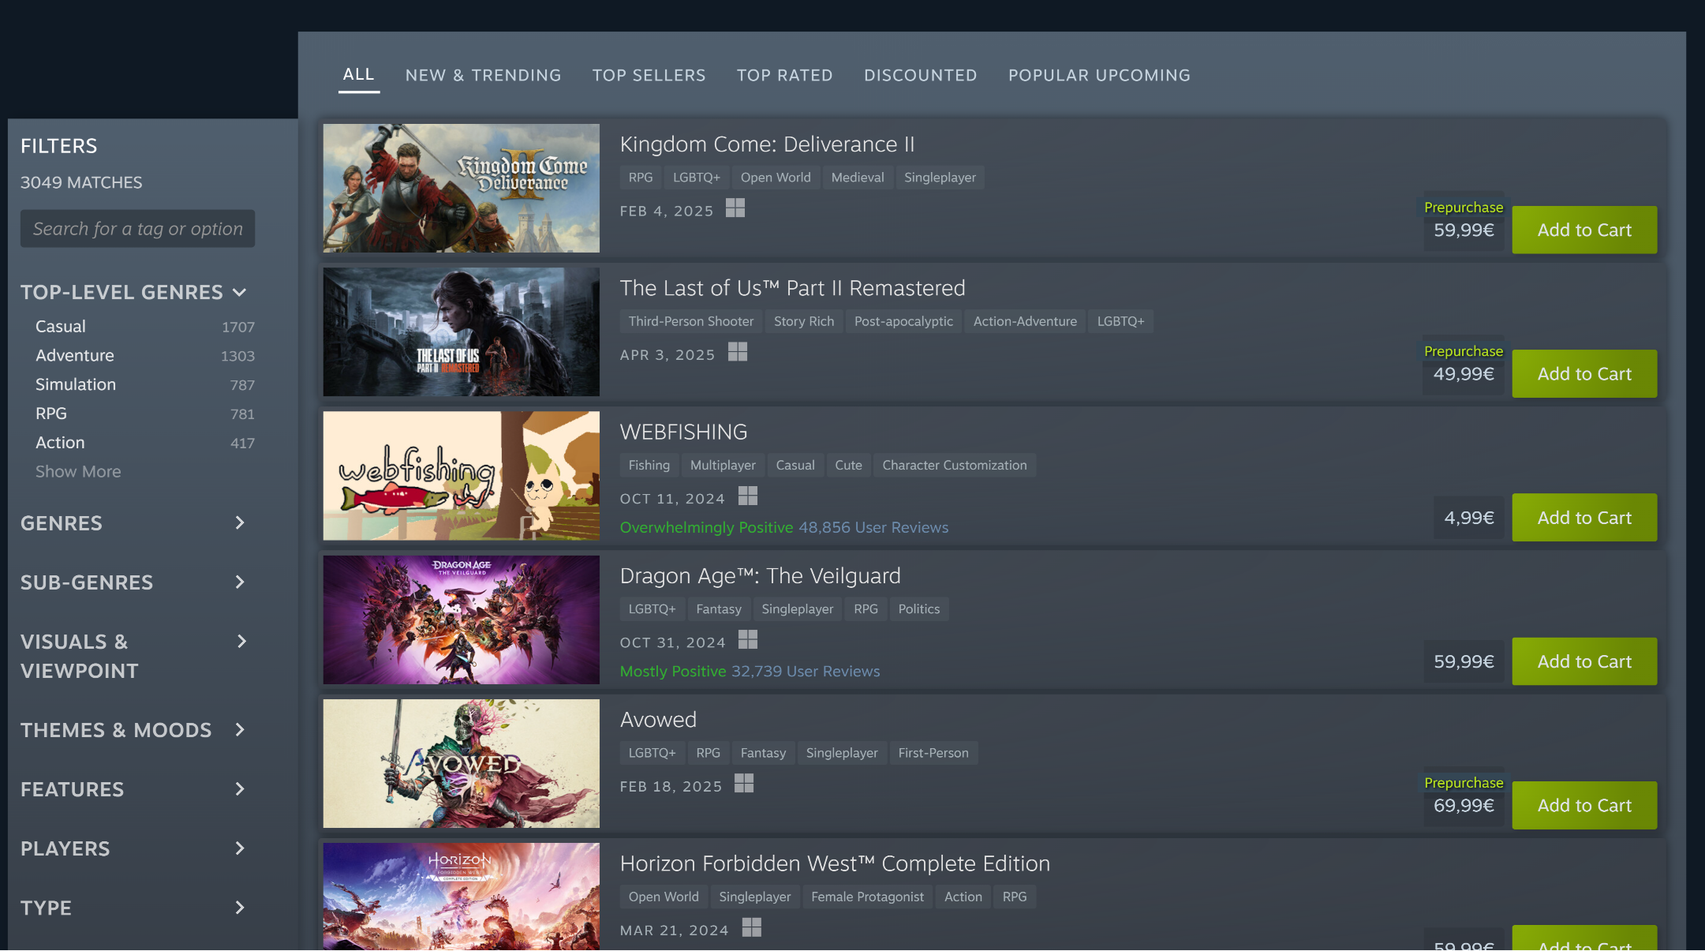
Task: Click Character Customization tag
Action: 954,466
